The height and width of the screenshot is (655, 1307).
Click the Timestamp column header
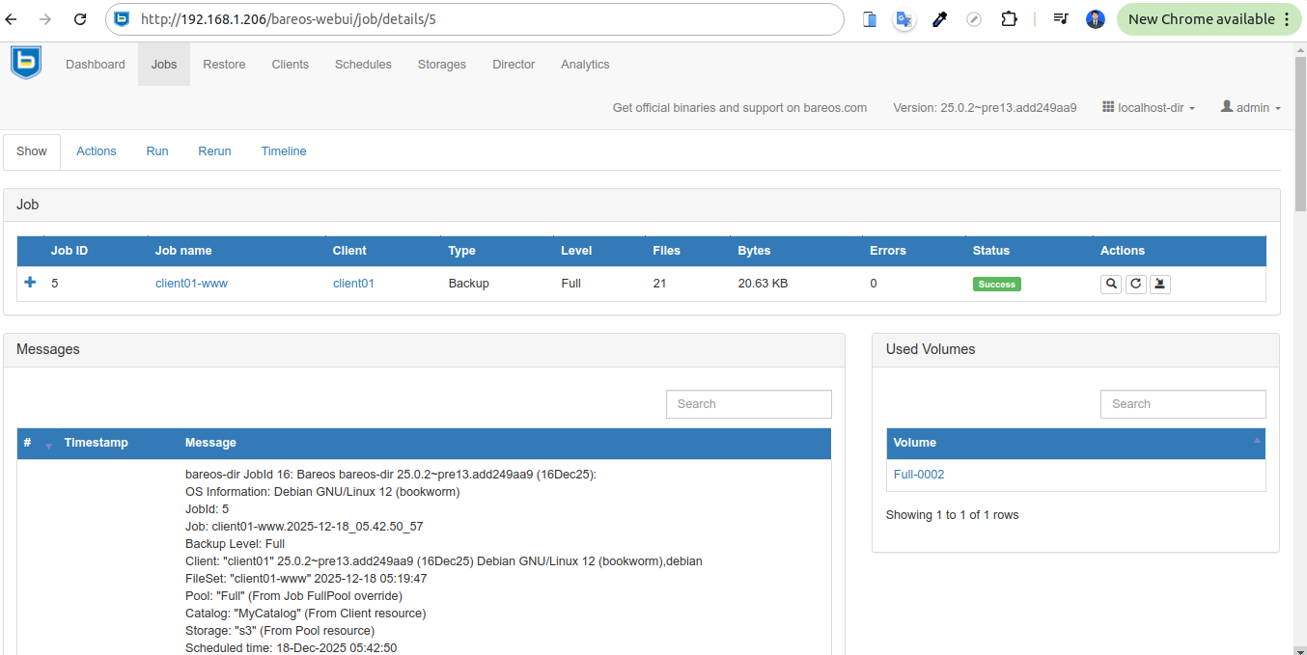[96, 443]
